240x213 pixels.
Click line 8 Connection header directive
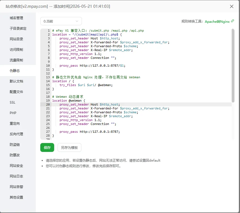[88, 58]
